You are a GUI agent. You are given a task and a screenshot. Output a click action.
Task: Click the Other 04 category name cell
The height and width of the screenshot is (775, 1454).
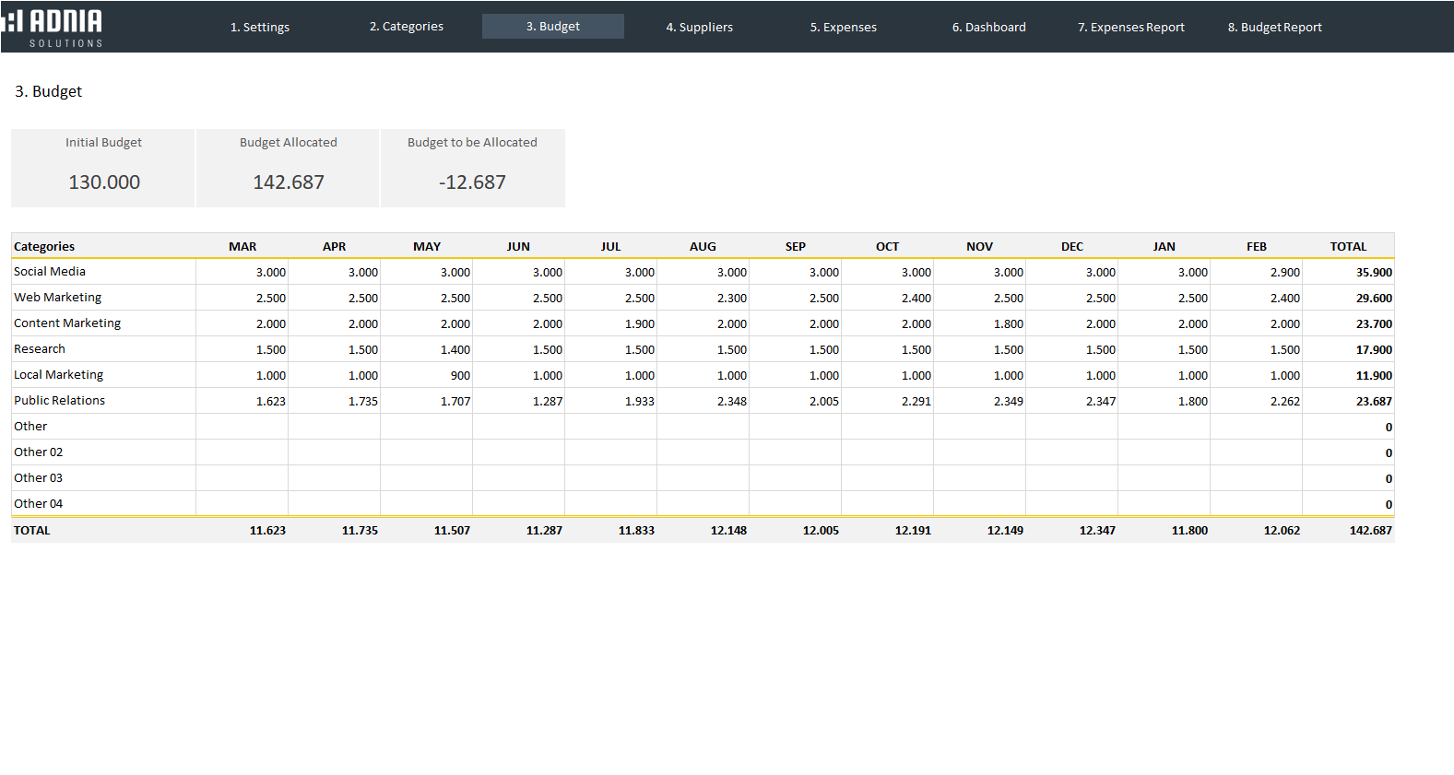click(39, 504)
